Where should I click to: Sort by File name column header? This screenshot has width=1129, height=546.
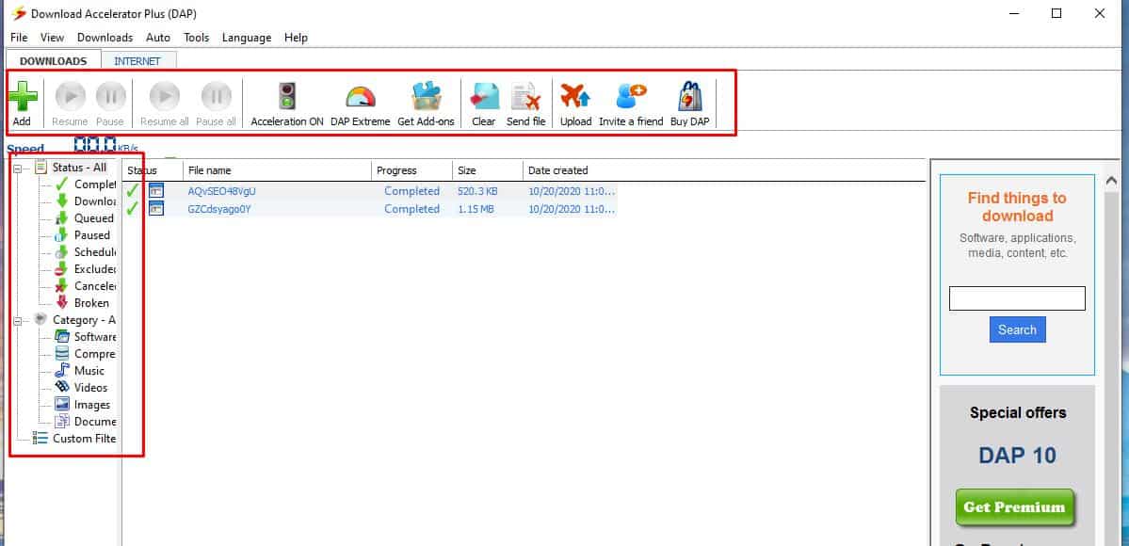click(x=277, y=170)
